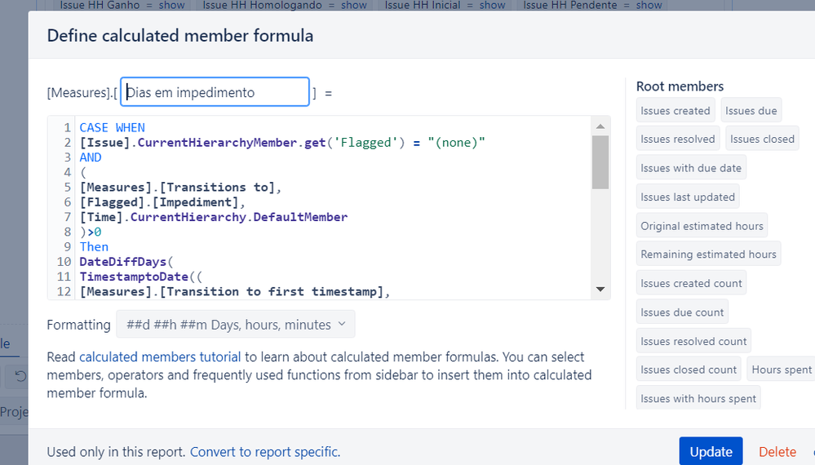815x465 pixels.
Task: Insert Issues resolved member
Action: tap(678, 139)
